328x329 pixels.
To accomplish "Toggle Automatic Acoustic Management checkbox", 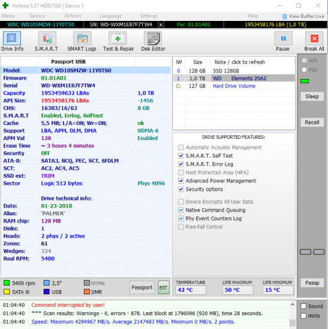I will [180, 147].
